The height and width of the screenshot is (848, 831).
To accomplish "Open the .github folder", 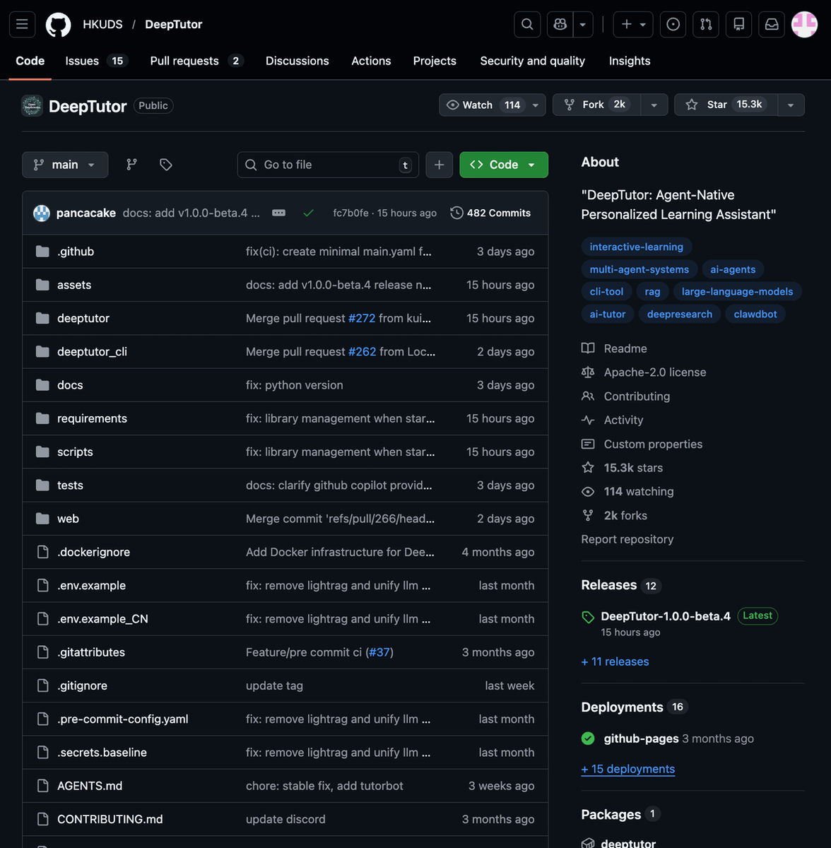I will [76, 252].
